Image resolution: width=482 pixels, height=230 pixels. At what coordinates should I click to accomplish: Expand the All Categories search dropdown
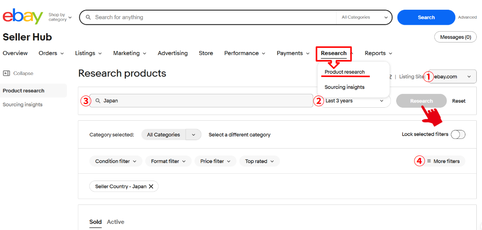point(364,17)
